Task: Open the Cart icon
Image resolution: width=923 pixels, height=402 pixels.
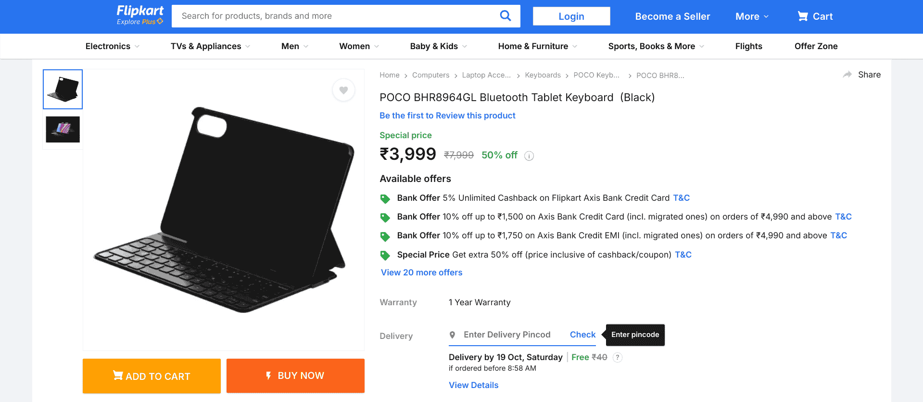Action: tap(803, 16)
